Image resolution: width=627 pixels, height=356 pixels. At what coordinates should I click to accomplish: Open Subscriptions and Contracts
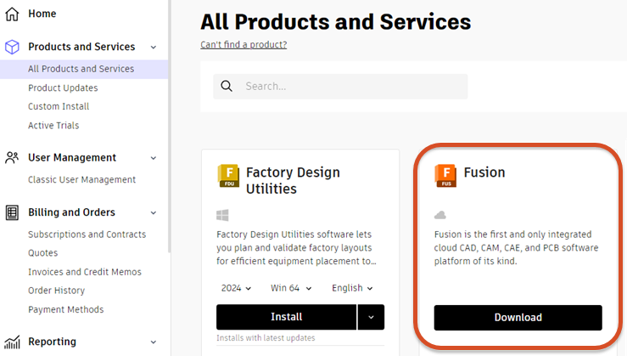(87, 235)
